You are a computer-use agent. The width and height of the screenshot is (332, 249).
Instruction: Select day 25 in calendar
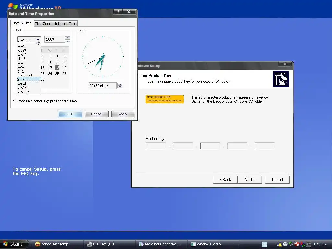57,74
